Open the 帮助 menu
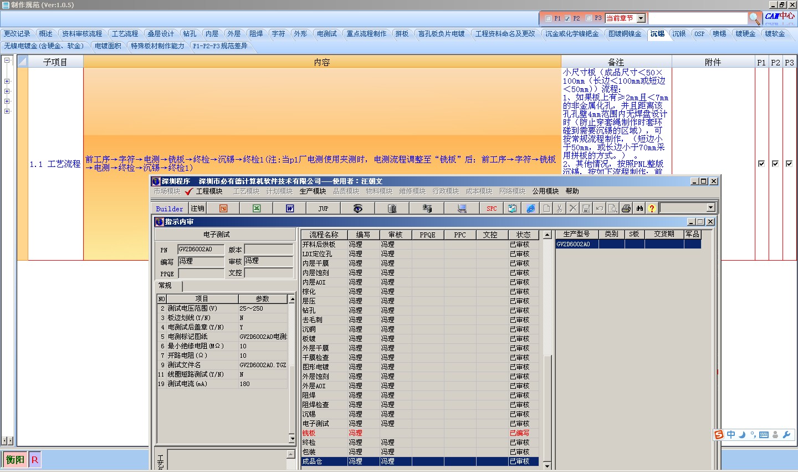The width and height of the screenshot is (798, 472). (572, 191)
